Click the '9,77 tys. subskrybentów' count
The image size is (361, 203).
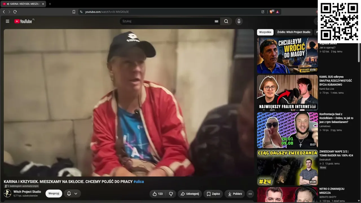(x=26, y=196)
